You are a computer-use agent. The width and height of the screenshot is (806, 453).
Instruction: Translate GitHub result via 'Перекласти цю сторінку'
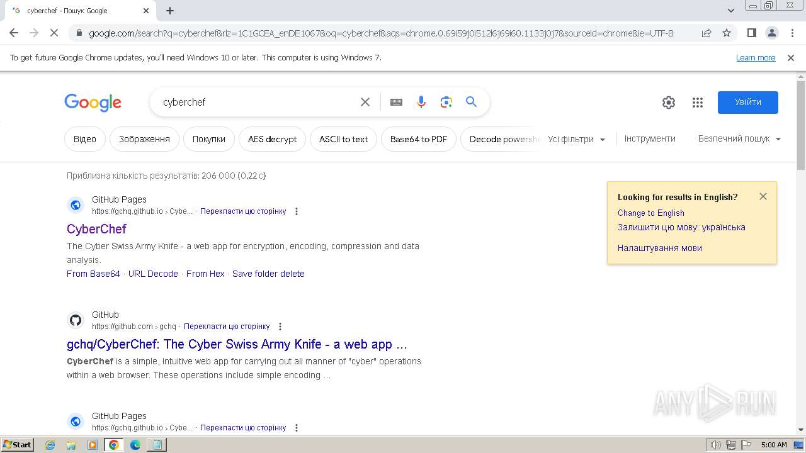coord(227,327)
